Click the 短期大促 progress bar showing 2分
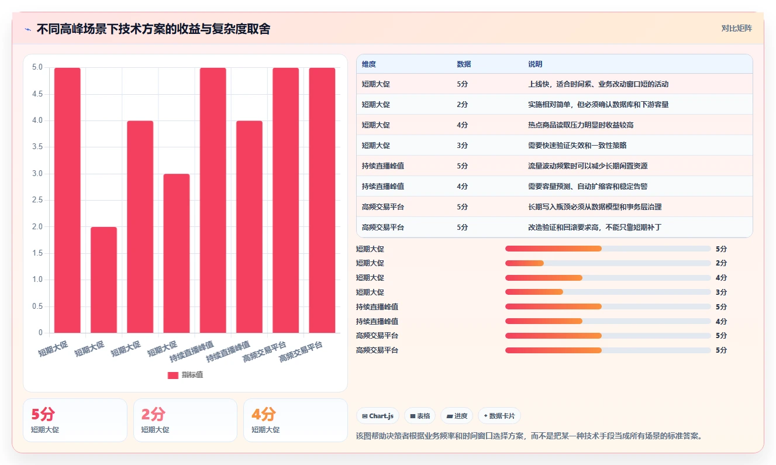Viewport: 776px width, 465px height. tap(608, 263)
